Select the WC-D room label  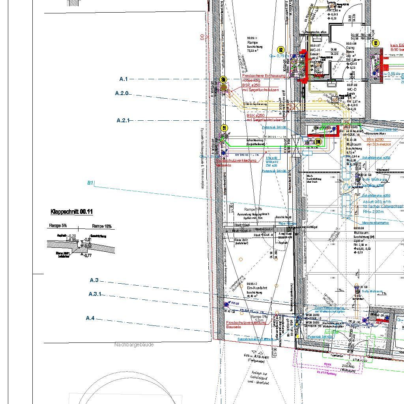352,90
